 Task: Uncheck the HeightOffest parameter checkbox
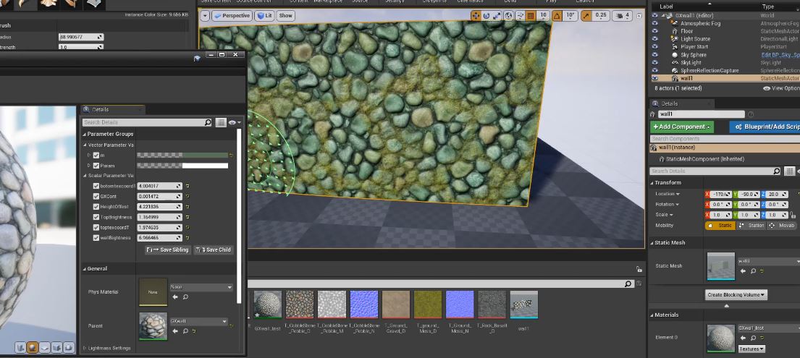[96, 207]
